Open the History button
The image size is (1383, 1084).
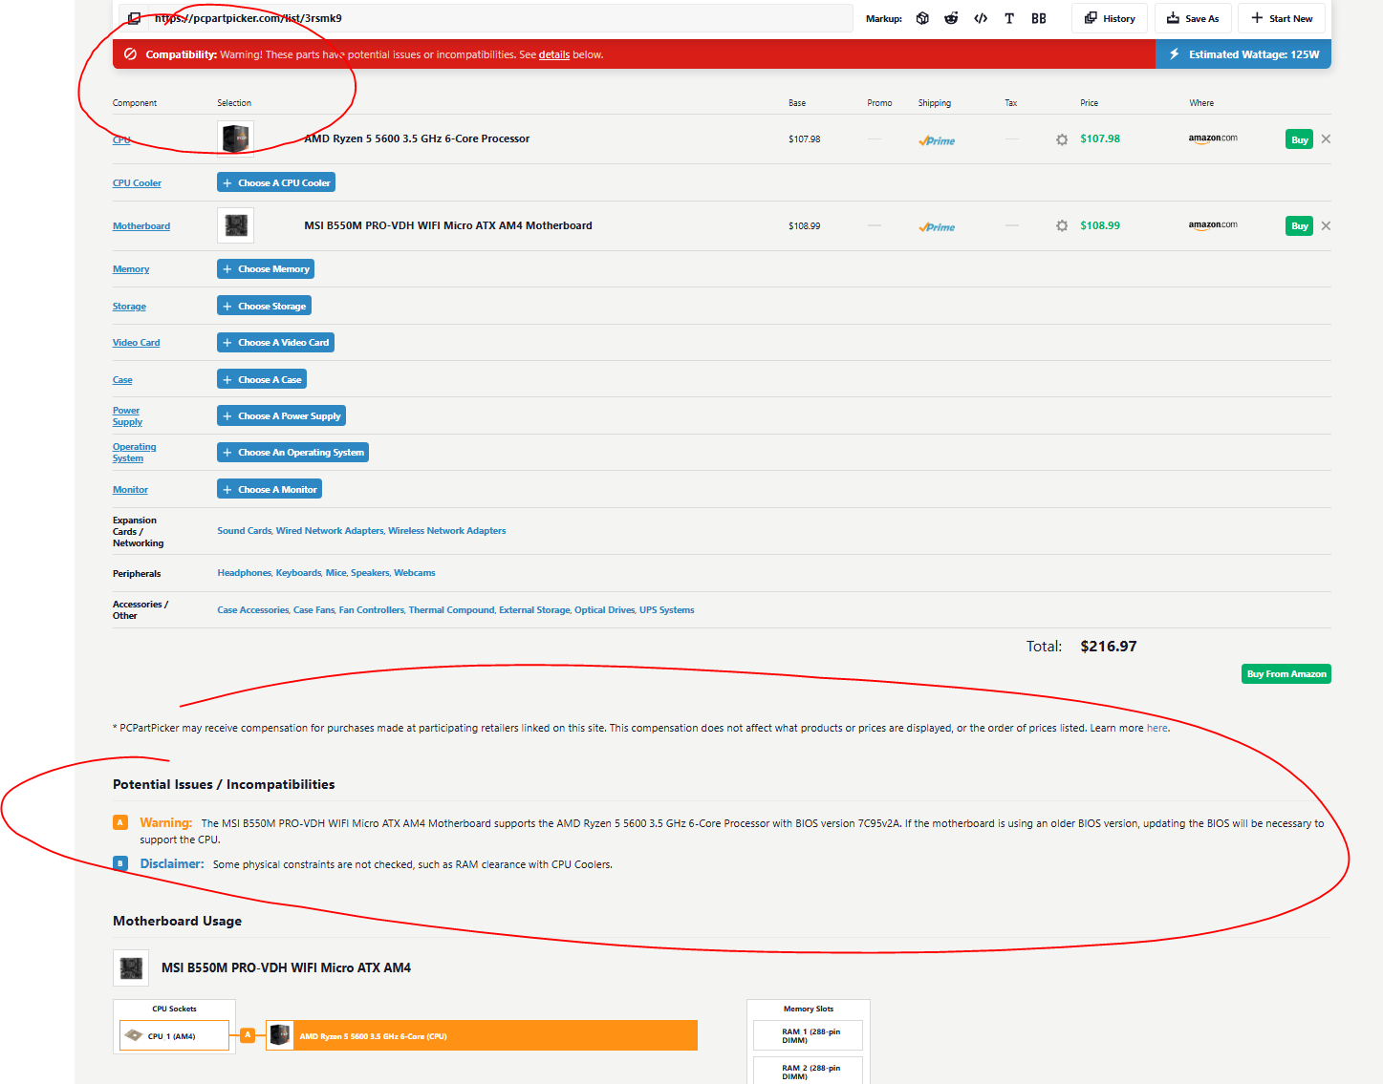click(1110, 18)
